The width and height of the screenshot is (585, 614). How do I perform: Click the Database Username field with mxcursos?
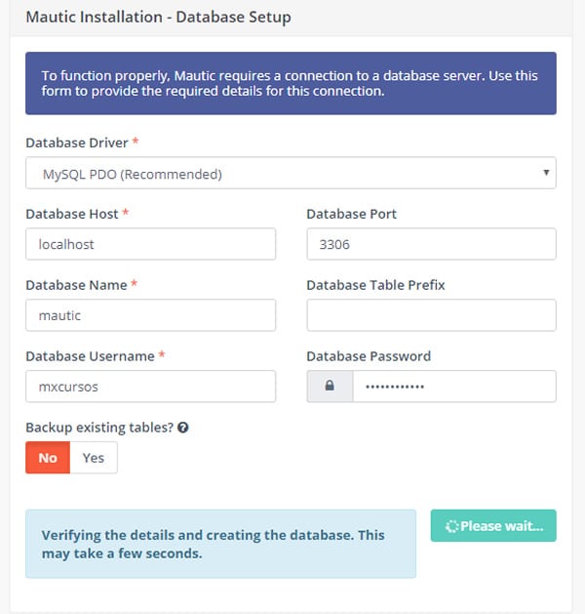pos(150,387)
